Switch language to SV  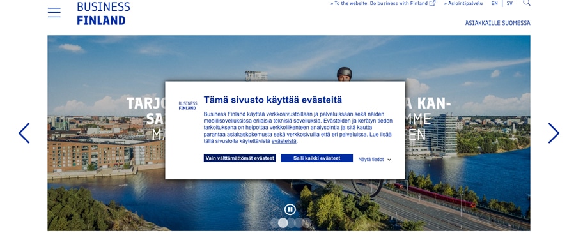pyautogui.click(x=509, y=3)
